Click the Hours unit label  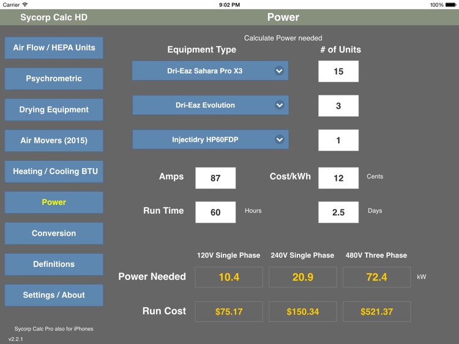click(x=253, y=211)
